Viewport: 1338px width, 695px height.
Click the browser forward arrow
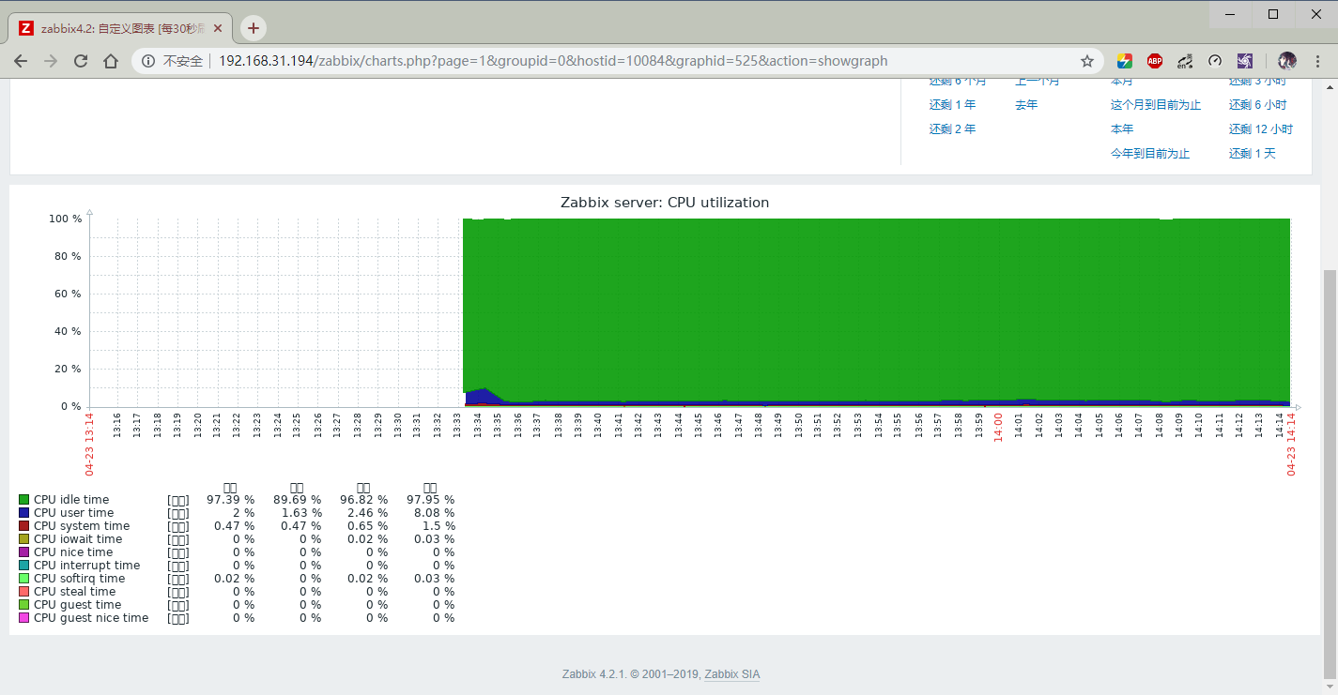tap(51, 61)
